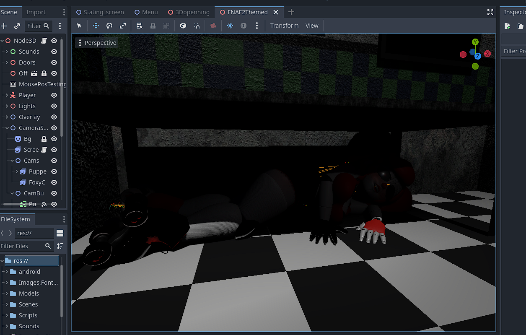Click the signal icon on Pu node
Image resolution: width=526 pixels, height=335 pixels.
[44, 204]
